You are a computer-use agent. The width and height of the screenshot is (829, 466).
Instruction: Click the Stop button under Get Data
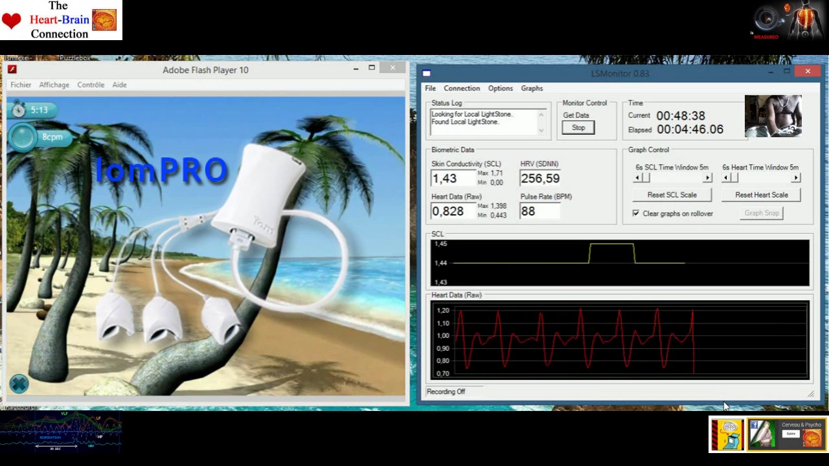point(578,128)
